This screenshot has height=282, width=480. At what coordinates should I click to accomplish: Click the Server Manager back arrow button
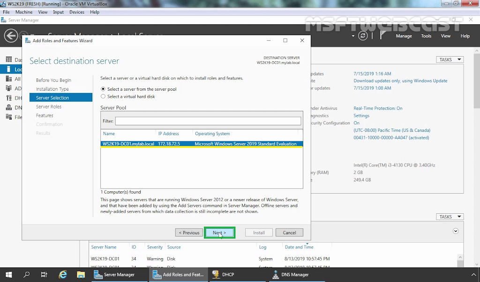[11, 36]
